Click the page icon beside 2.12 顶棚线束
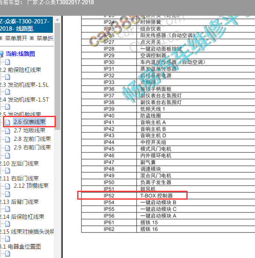The image size is (255, 258). click(x=7, y=186)
